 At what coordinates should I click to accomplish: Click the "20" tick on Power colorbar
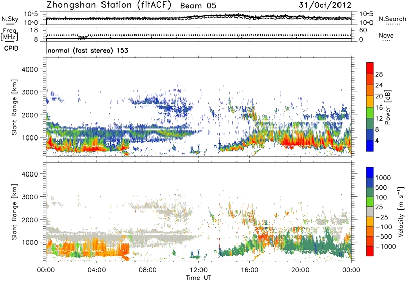coord(379,96)
